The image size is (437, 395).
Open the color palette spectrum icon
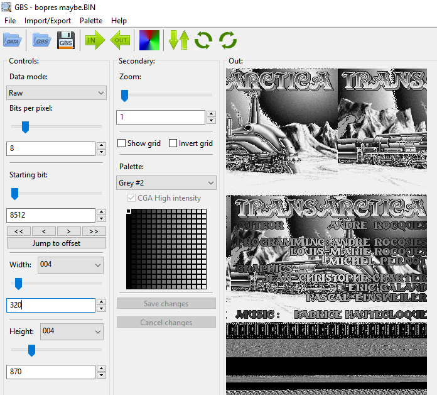pyautogui.click(x=149, y=40)
